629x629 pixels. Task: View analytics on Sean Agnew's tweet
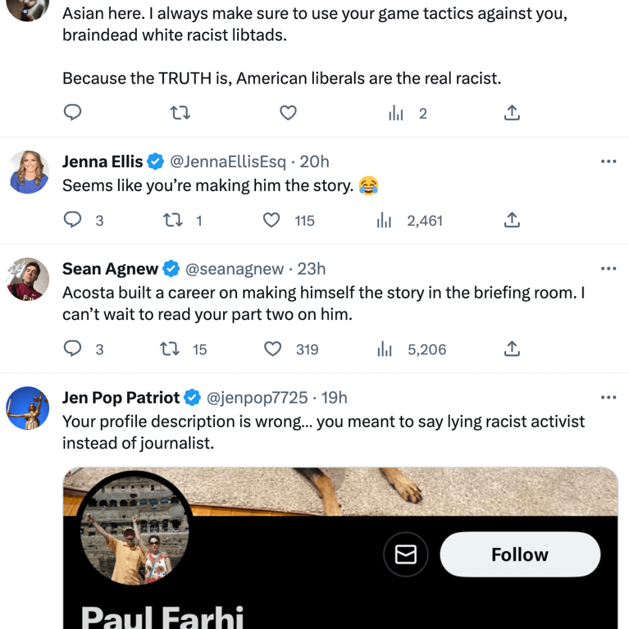pos(384,350)
